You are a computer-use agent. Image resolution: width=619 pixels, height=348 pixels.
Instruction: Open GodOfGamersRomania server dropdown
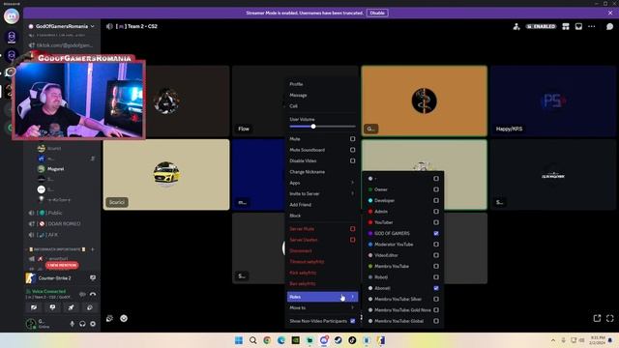point(62,26)
